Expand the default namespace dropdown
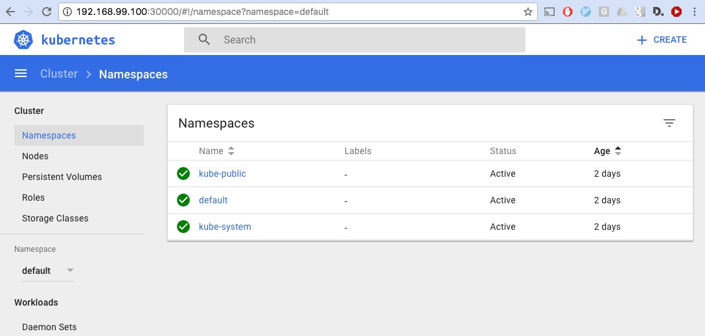 47,271
